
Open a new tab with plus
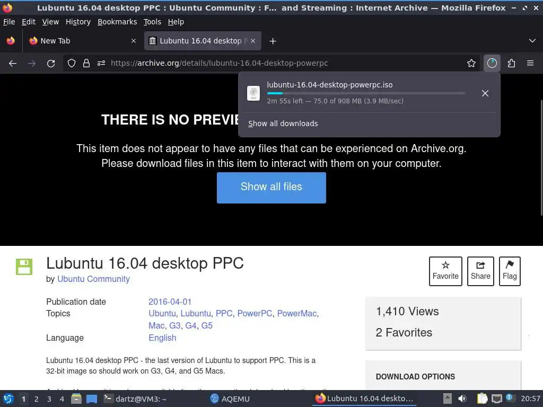tap(273, 41)
